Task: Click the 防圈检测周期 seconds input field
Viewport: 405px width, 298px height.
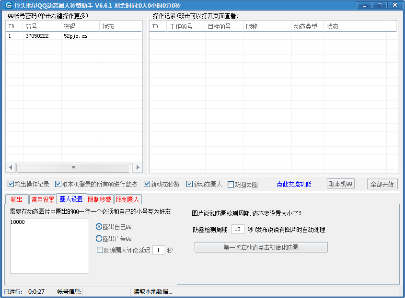Action: pos(238,230)
